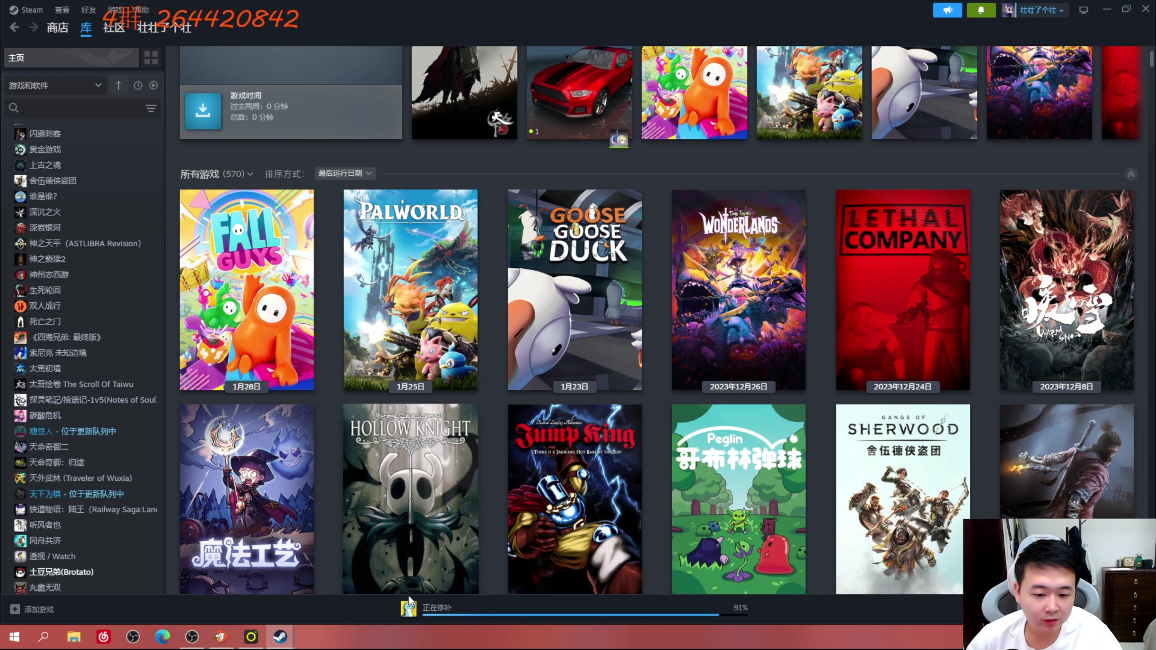This screenshot has width=1156, height=650.
Task: Open the advanced filter options icon
Action: pos(151,108)
